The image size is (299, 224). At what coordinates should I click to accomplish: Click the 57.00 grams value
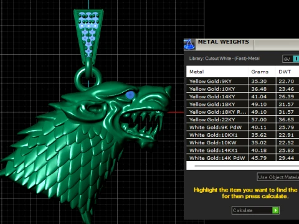(x=259, y=119)
